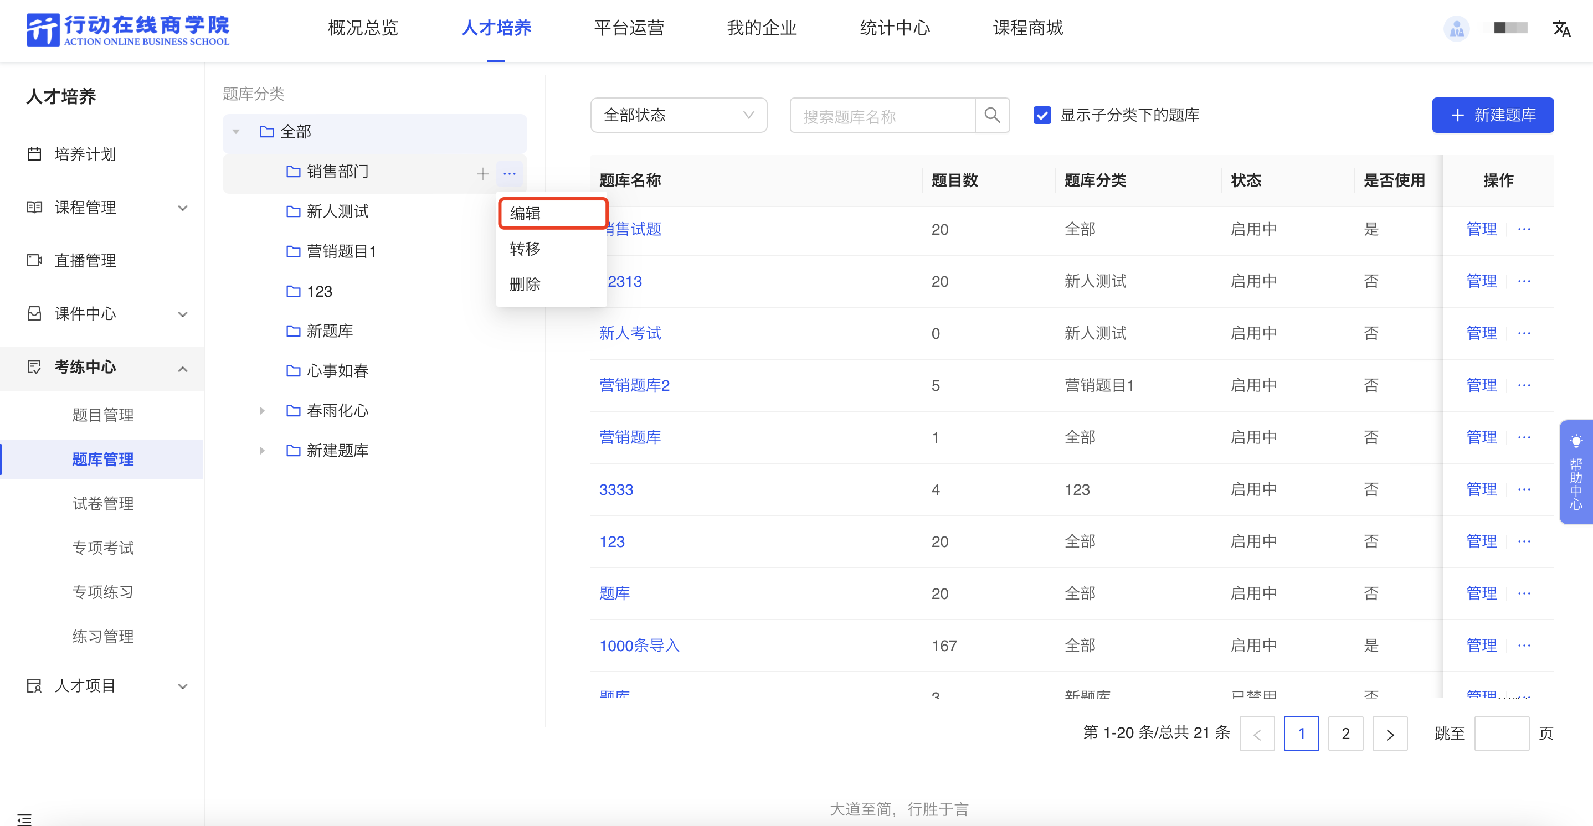Open the user avatar icon
Viewport: 1593px width, 826px height.
click(x=1456, y=28)
